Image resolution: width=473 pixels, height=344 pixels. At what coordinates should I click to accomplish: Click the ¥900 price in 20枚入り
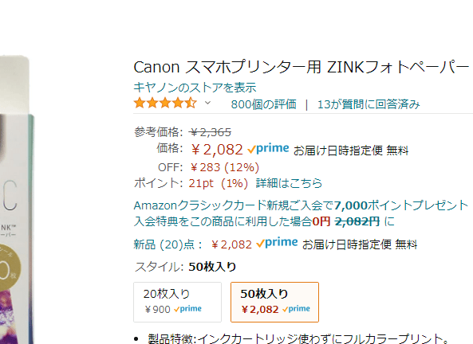[x=157, y=309]
